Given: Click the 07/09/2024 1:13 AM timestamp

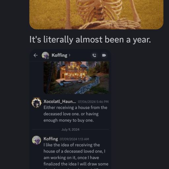Looking at the screenshot, I should tap(74, 139).
